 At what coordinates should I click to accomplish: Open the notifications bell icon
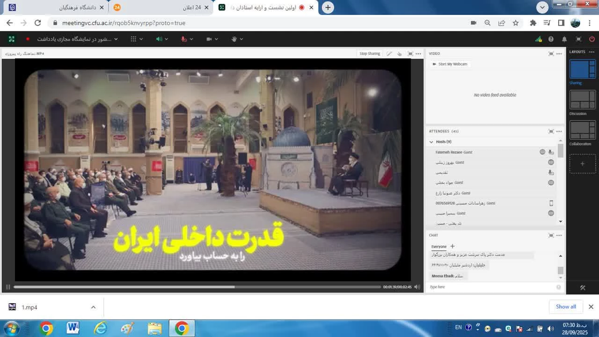(x=564, y=39)
